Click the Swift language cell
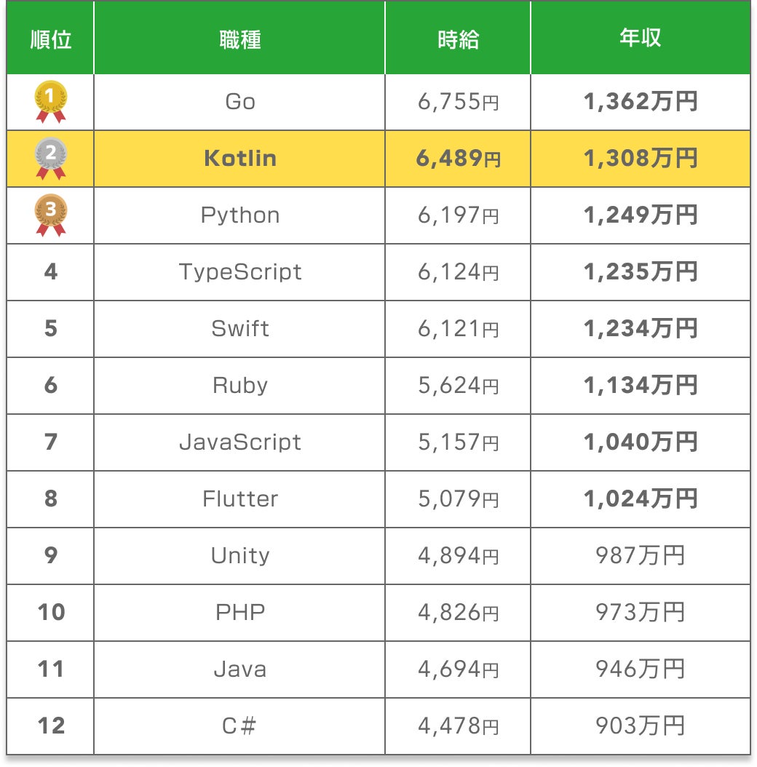Image resolution: width=757 pixels, height=767 pixels. 239,329
